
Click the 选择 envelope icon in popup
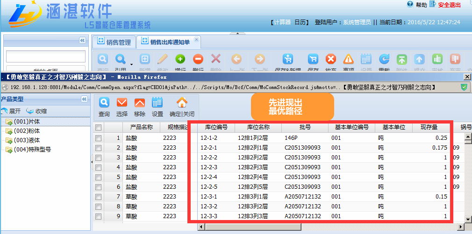pos(122,103)
